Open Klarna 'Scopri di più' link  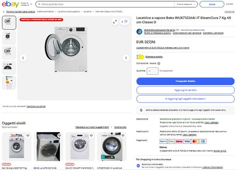(x=220, y=151)
